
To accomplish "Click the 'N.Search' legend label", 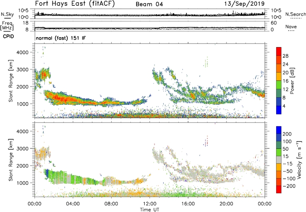I will coord(295,14).
